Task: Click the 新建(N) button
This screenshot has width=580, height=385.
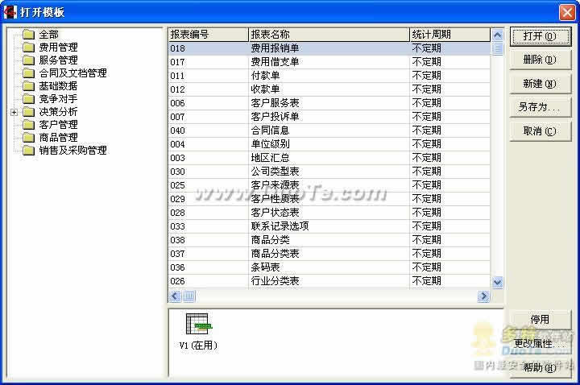Action: 540,84
